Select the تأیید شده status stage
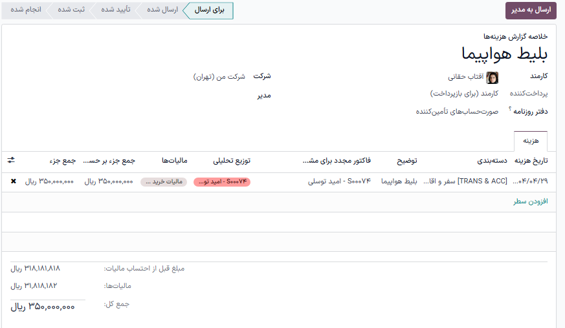The image size is (565, 328). click(x=116, y=10)
